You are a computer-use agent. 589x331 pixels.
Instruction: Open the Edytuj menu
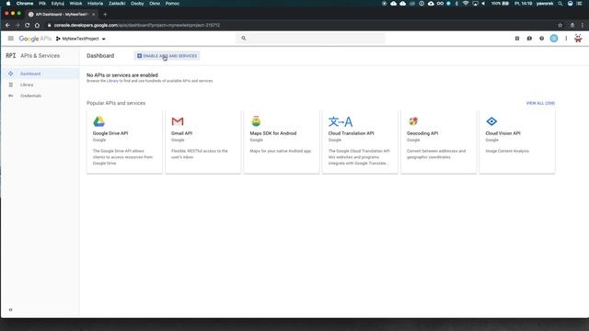[57, 4]
